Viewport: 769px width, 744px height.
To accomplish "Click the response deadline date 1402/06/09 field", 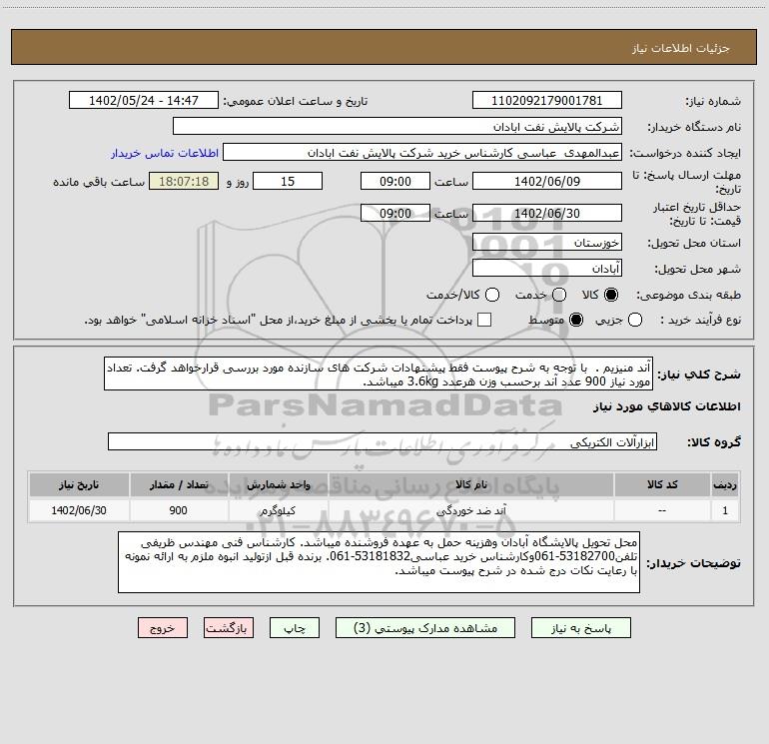I will (547, 181).
